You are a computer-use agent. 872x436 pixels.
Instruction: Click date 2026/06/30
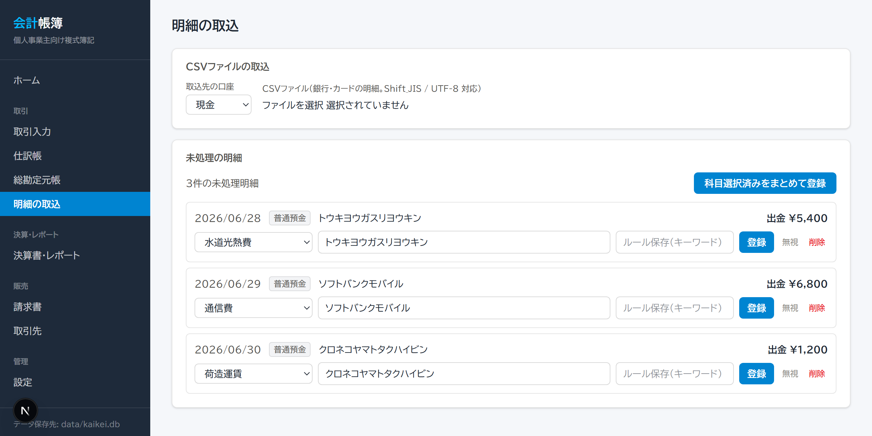[x=228, y=349]
